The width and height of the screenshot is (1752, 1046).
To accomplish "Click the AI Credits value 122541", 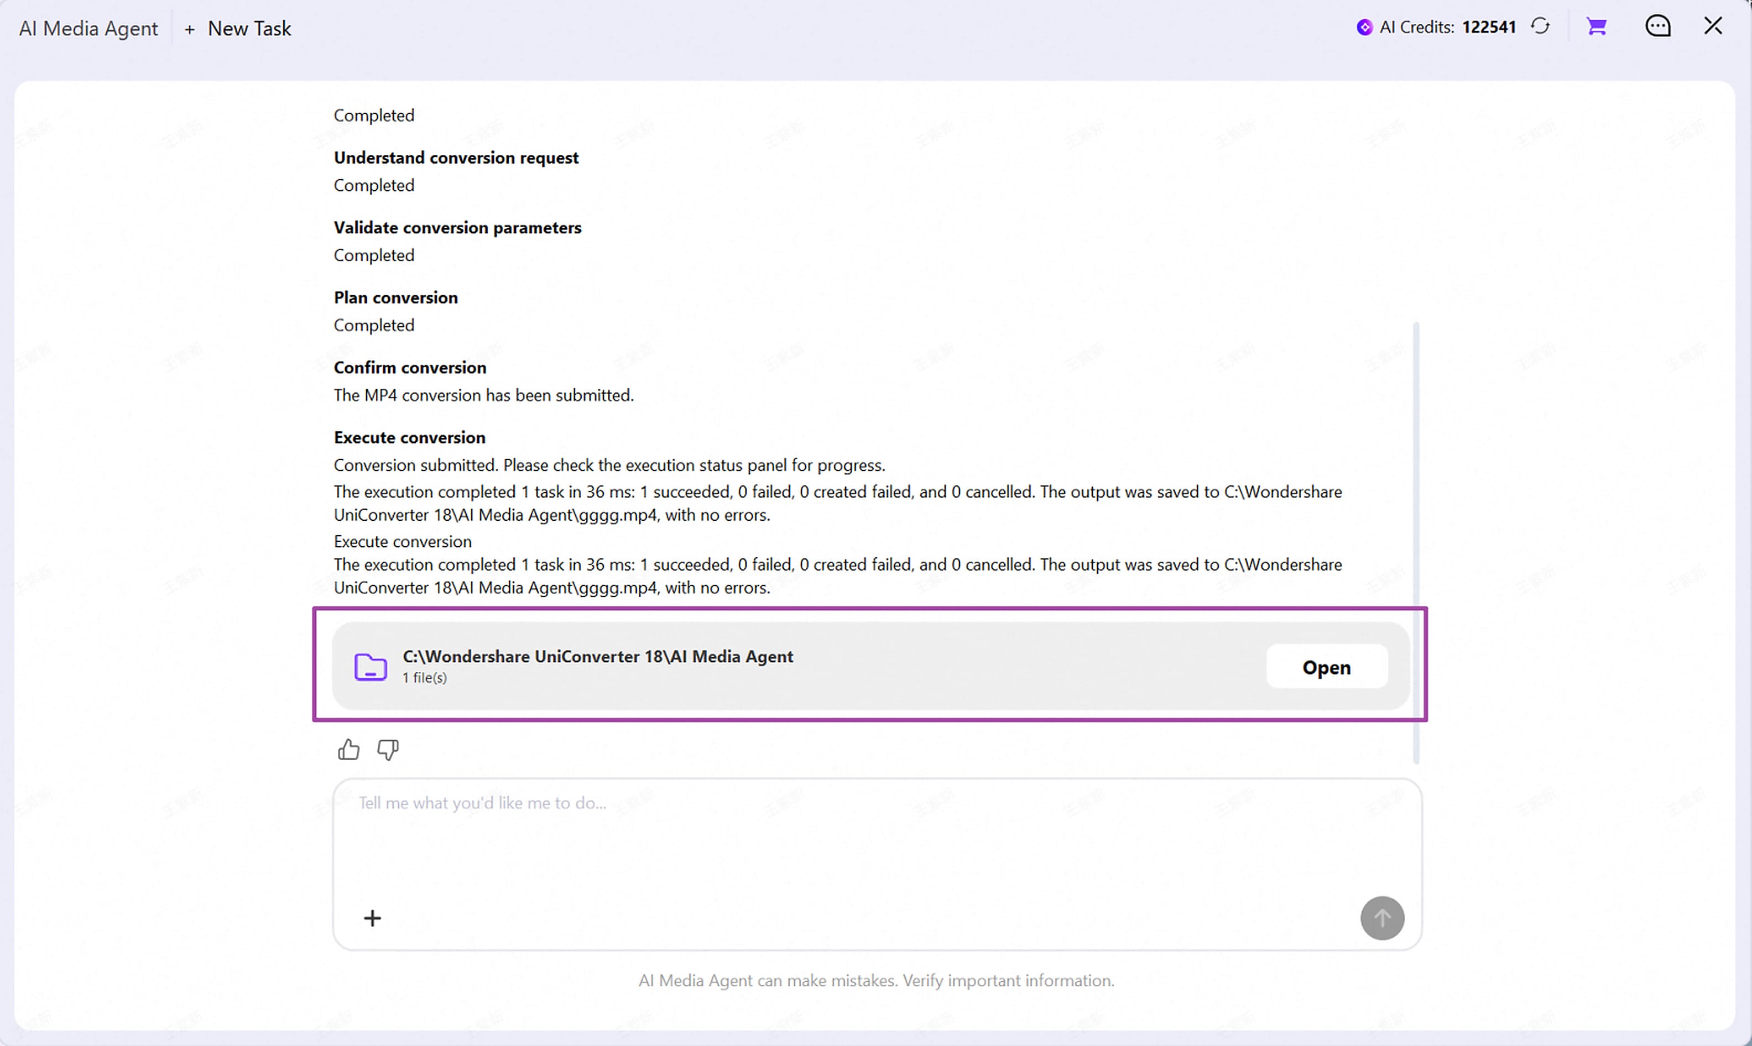I will pos(1489,28).
